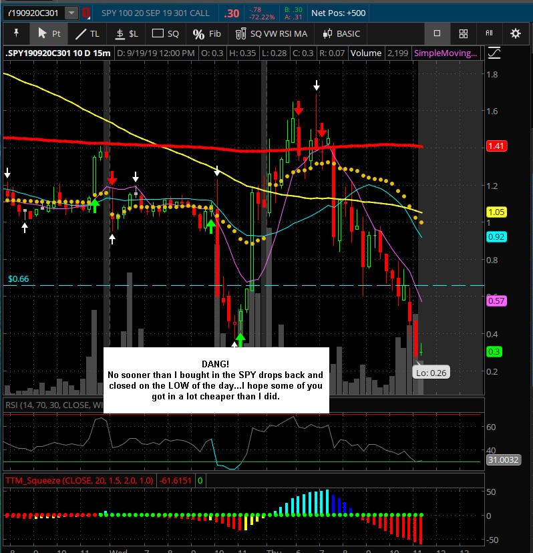Select the Pt pointer tool

(49, 33)
